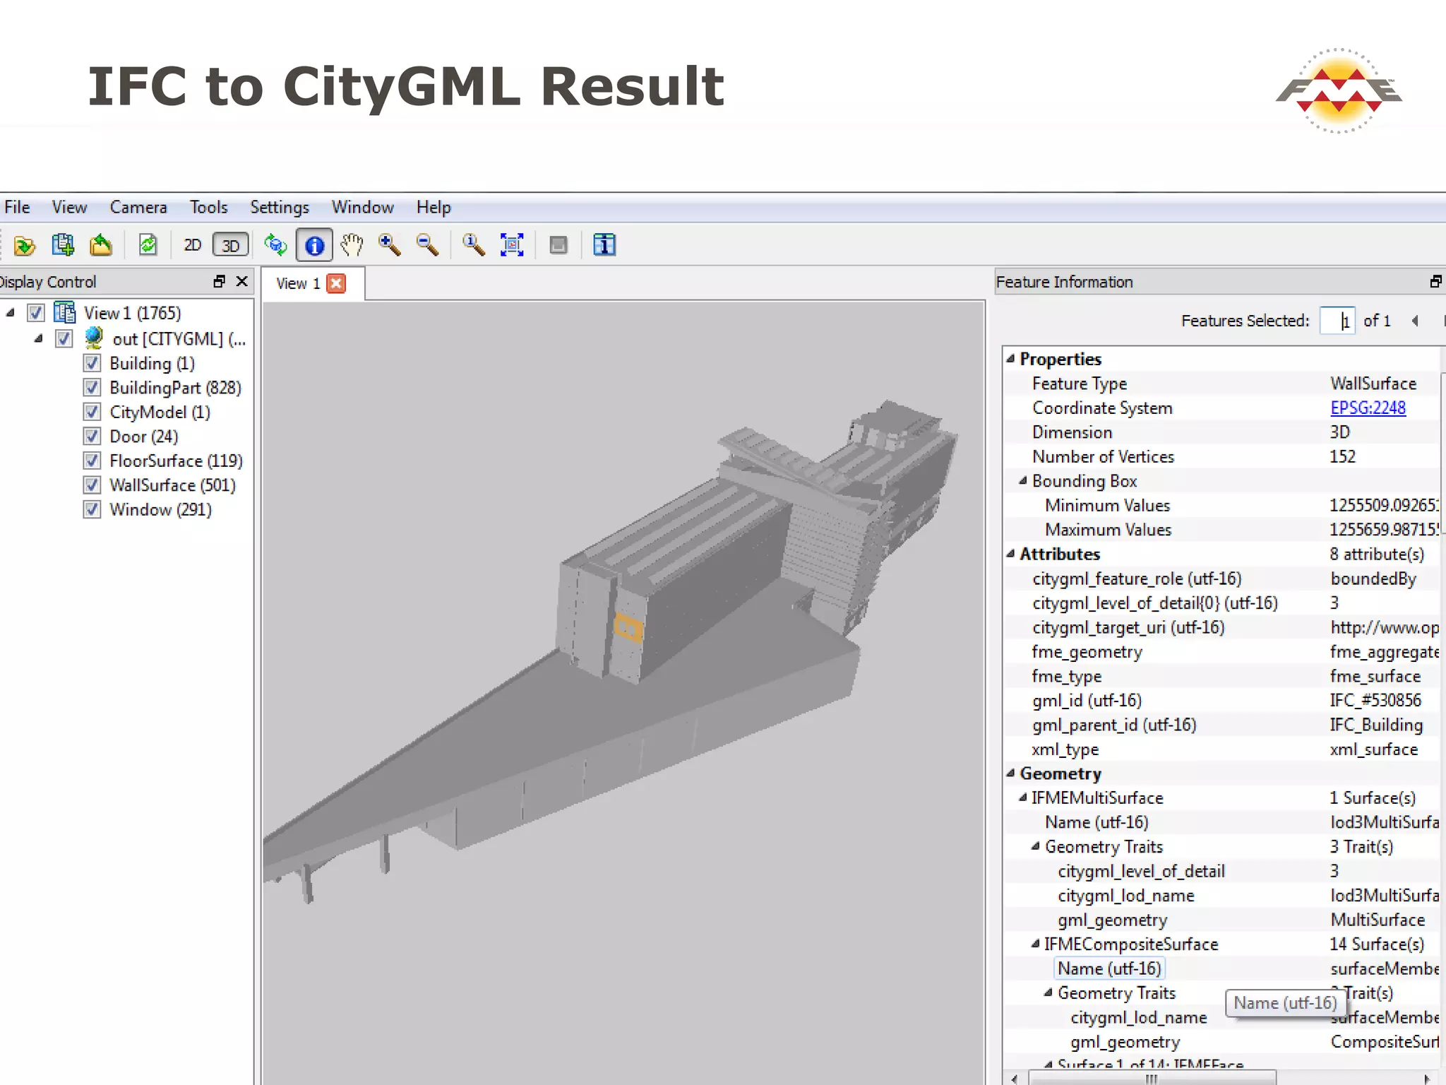Open the Help menu
1446x1085 pixels.
pyautogui.click(x=434, y=207)
